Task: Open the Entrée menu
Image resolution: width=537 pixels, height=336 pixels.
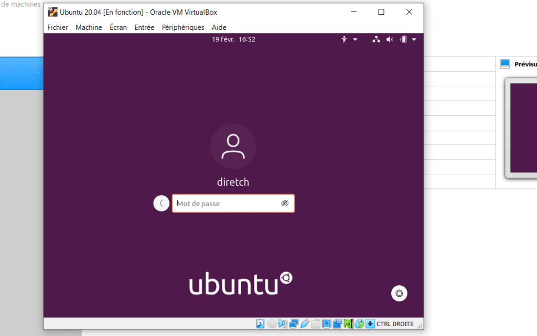Action: point(144,27)
